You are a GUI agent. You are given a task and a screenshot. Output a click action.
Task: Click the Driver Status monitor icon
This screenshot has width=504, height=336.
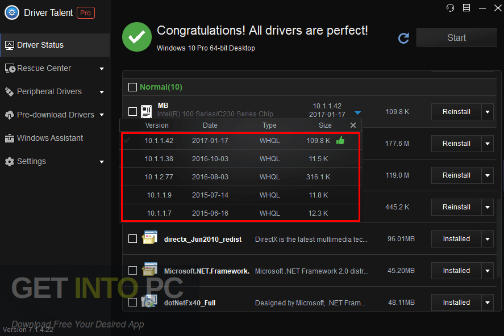(x=10, y=45)
